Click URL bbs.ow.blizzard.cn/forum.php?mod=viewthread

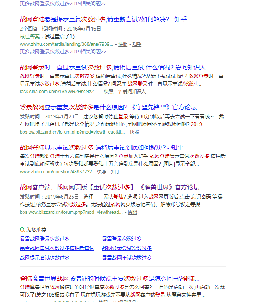(72, 132)
